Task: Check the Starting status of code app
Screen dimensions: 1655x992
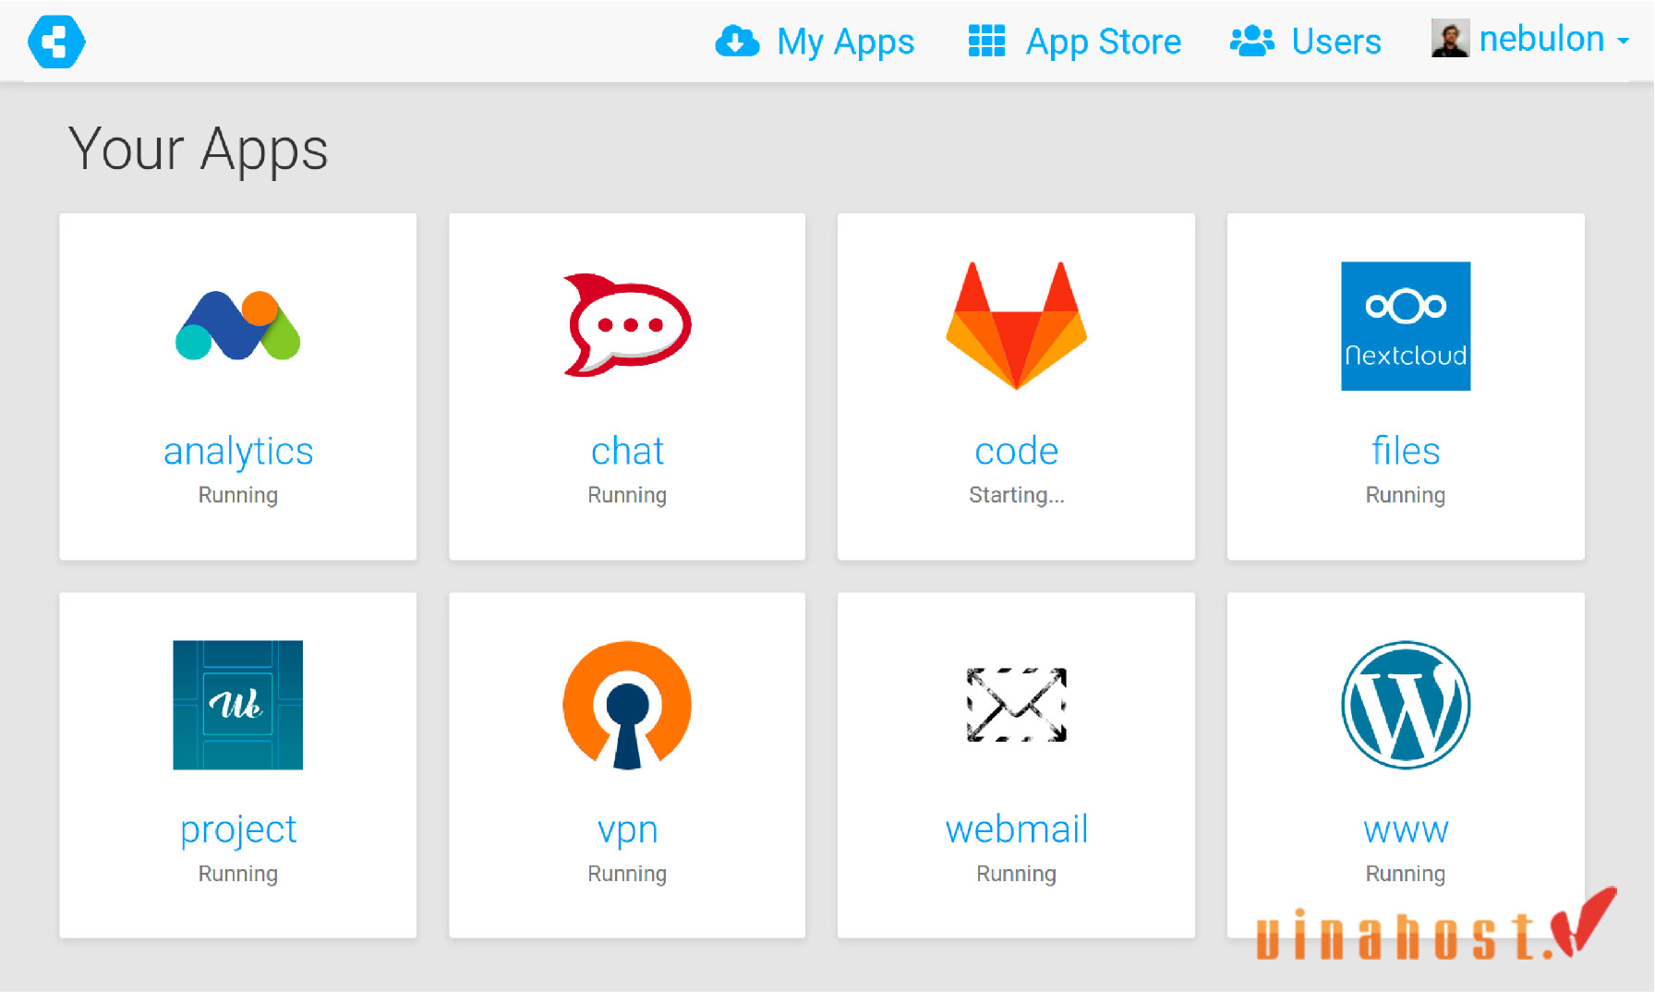Action: point(1016,495)
